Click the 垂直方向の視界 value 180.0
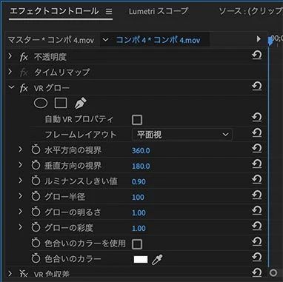The image size is (283, 282). click(x=141, y=166)
